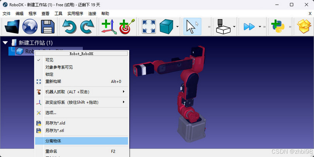Open dropdown next to the machining icon

[234, 27]
